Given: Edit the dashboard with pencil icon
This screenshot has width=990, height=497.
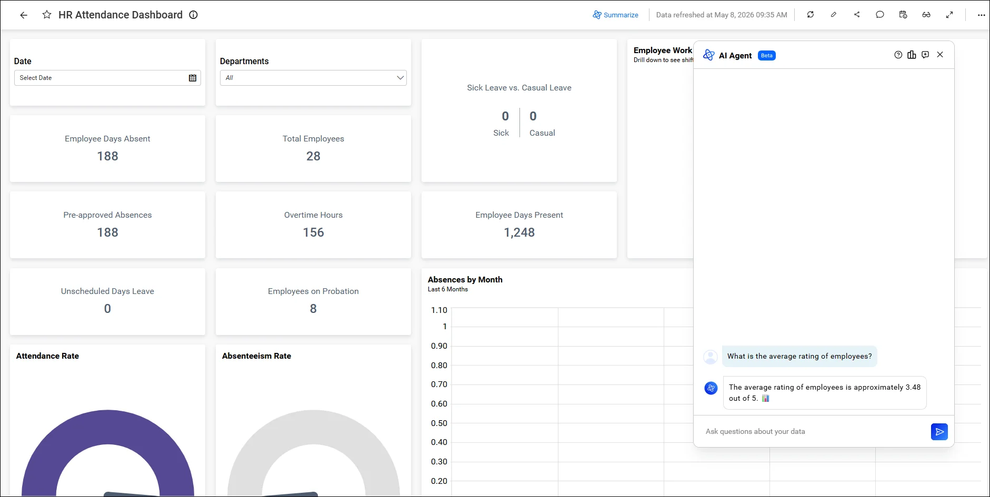Looking at the screenshot, I should point(834,15).
